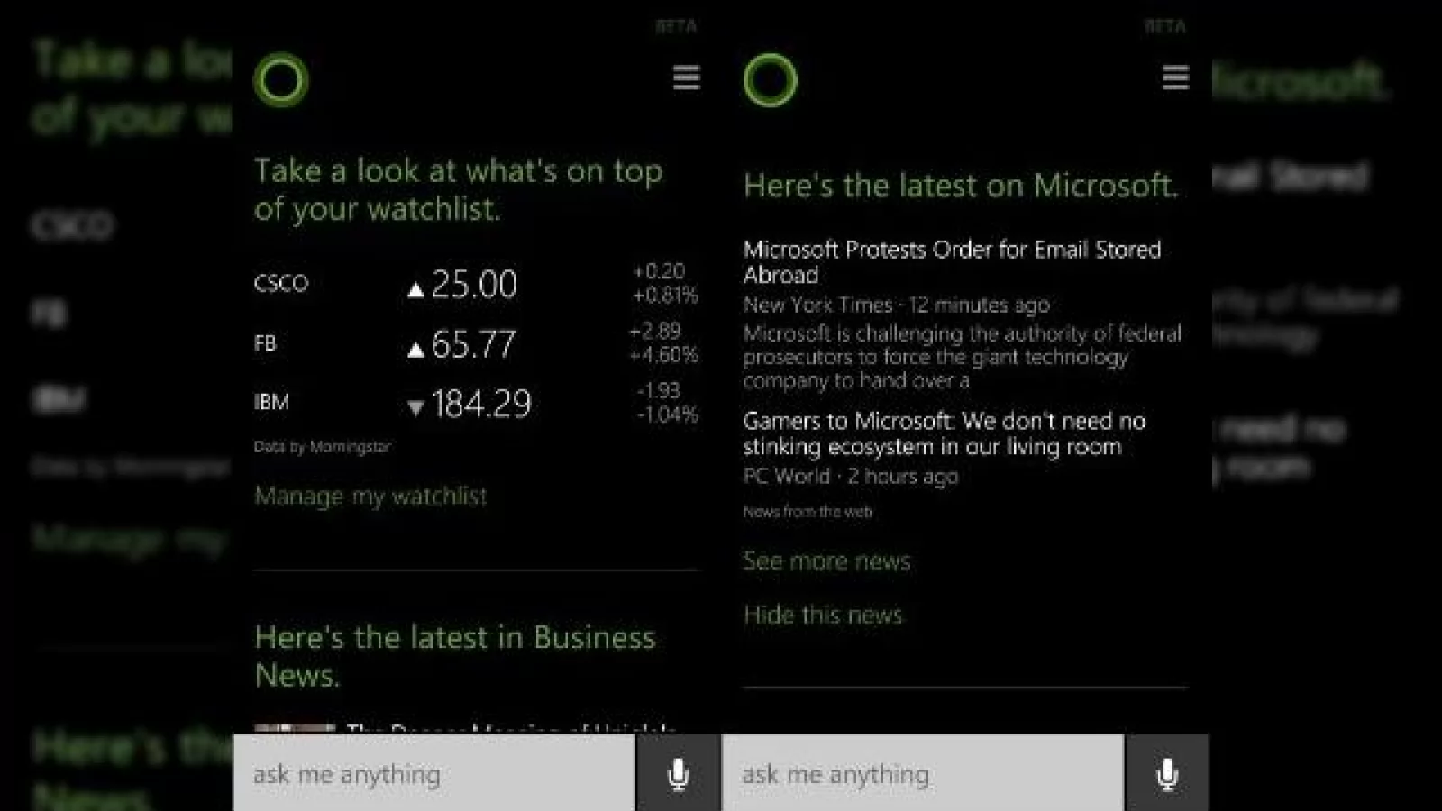
Task: Tap the microphone button on the right screen
Action: coord(1167,773)
